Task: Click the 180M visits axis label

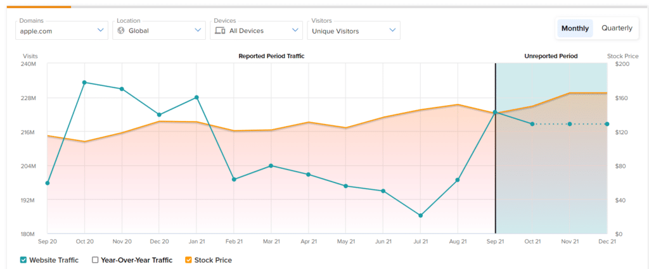Action: point(29,234)
